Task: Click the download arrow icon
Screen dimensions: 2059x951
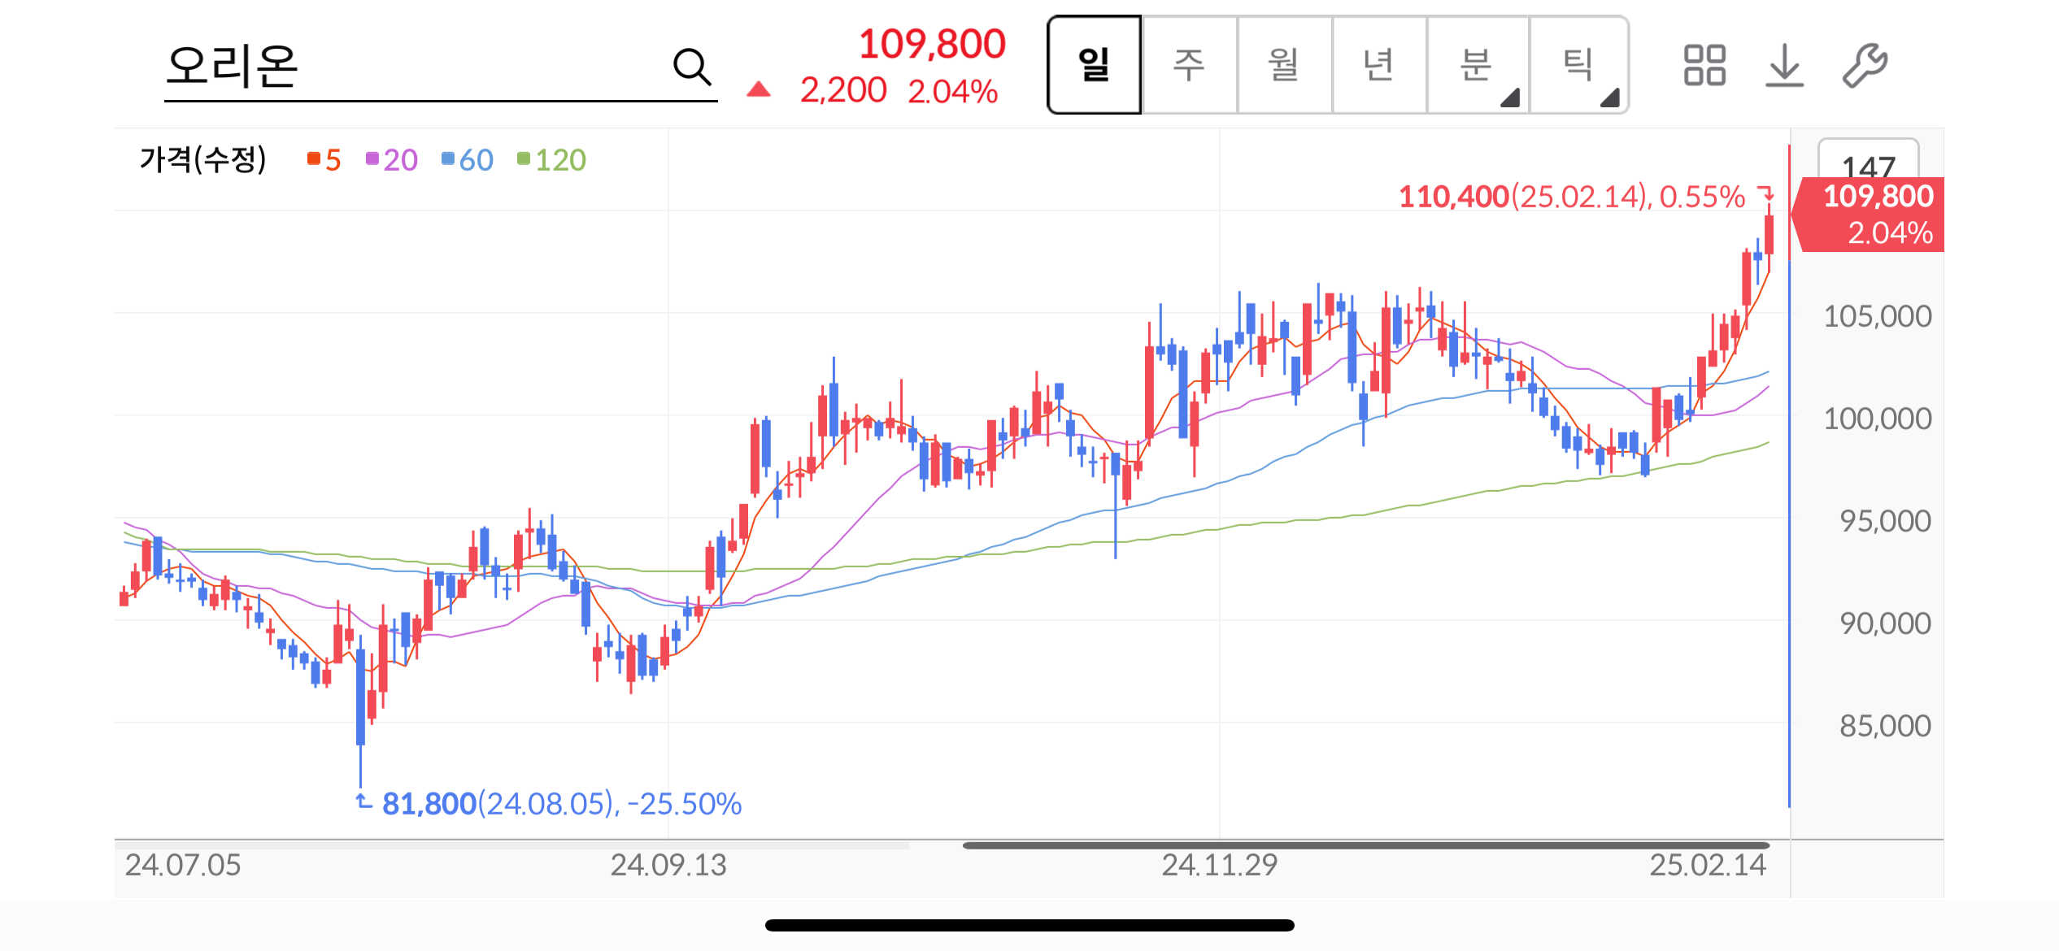Action: (x=1784, y=65)
